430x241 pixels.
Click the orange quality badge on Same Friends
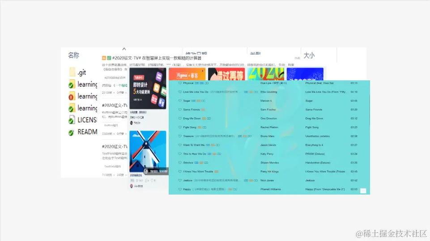tap(203, 109)
